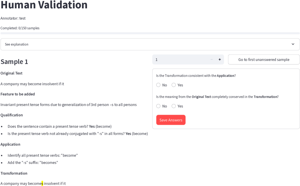
Task: Click the "Completed: 0/150 samples" text
Action: (20, 28)
